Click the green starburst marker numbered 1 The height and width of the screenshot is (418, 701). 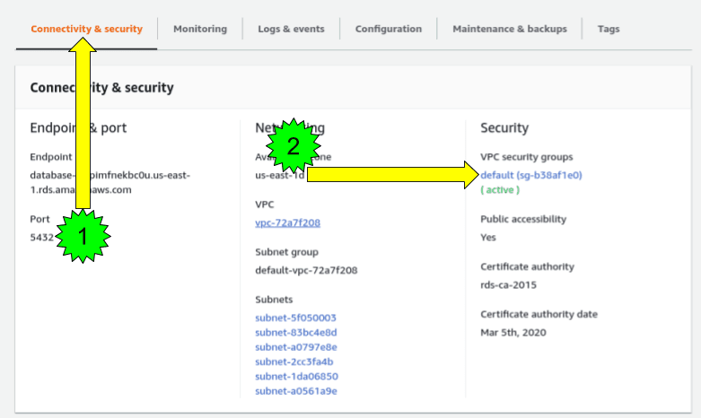coord(83,237)
